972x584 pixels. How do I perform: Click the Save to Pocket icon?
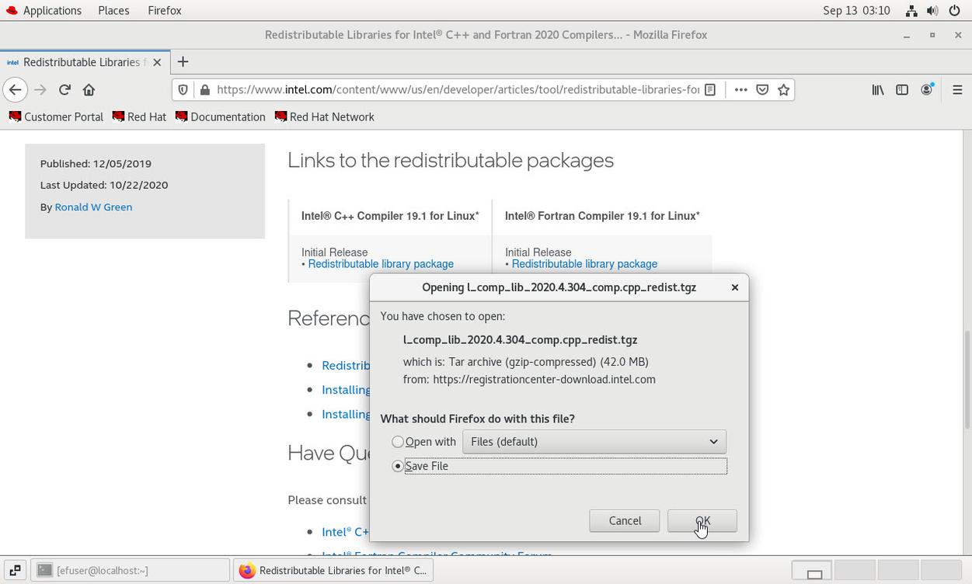[762, 90]
